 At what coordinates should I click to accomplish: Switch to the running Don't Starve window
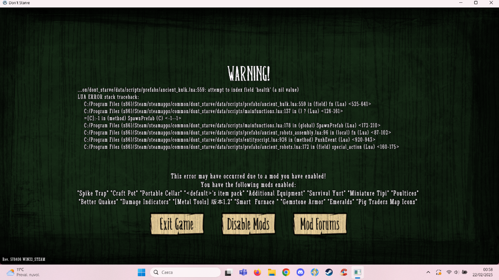357,272
